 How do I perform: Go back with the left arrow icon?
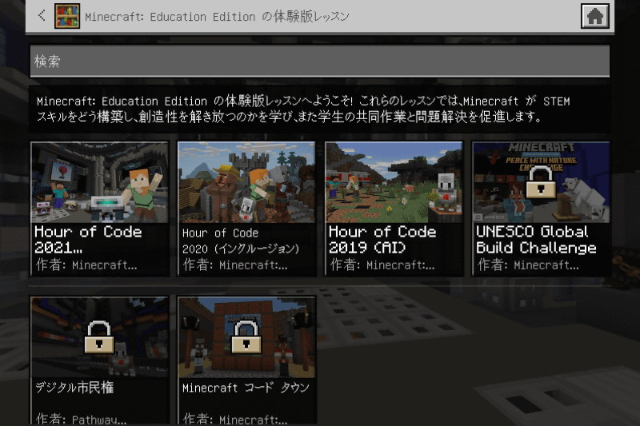[42, 15]
